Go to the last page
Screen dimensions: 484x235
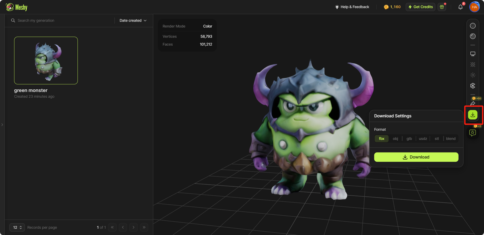click(144, 227)
